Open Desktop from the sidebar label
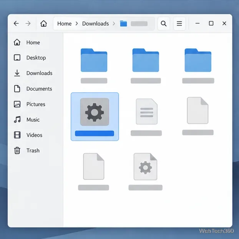 (x=36, y=58)
